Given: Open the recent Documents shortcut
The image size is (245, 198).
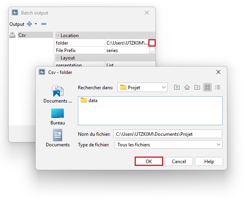Looking at the screenshot, I should point(58,94).
